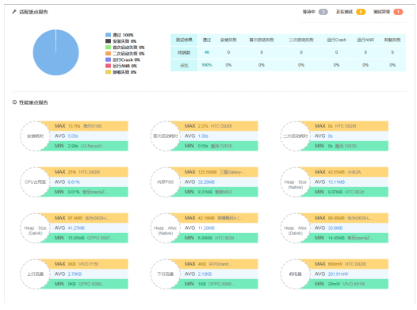417x310 pixels.
Task: Click the yellow 正在测试 count badge
Action: [361, 12]
